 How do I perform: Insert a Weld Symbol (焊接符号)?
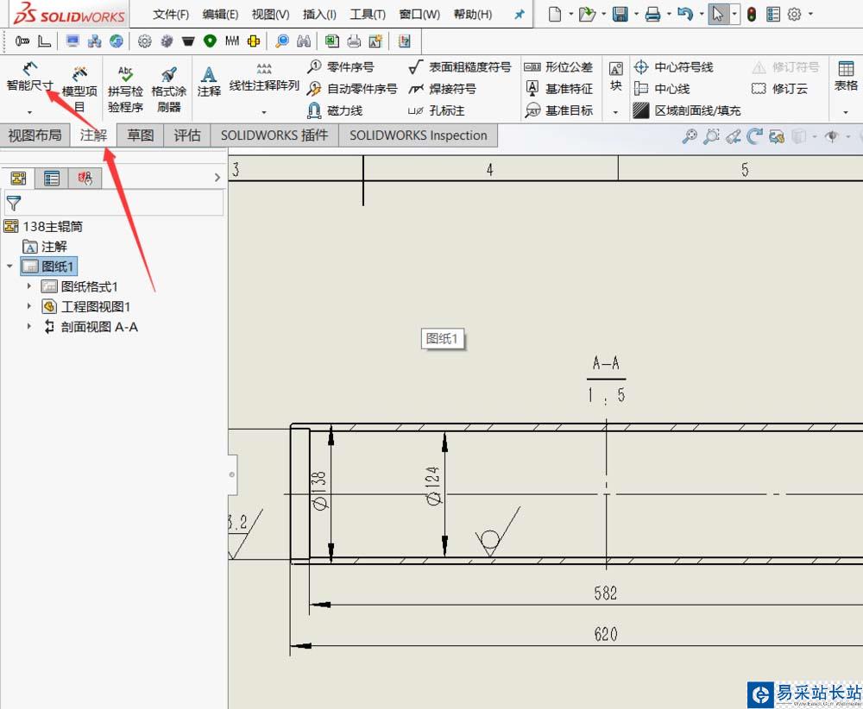(x=442, y=89)
